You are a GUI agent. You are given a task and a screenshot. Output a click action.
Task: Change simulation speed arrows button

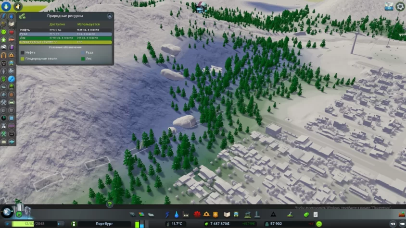click(60, 224)
